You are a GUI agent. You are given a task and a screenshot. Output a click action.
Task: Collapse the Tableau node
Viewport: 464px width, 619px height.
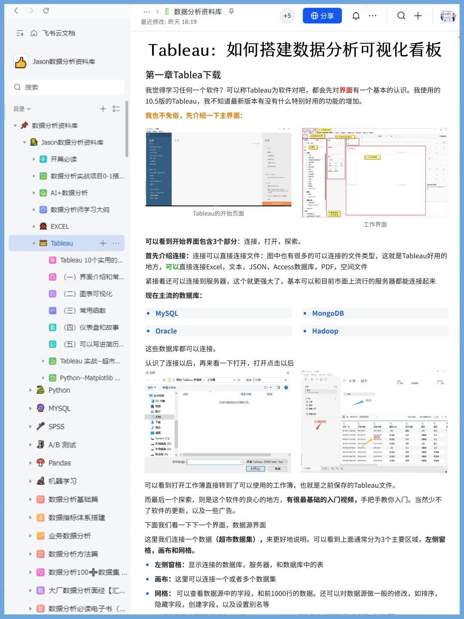pyautogui.click(x=34, y=243)
